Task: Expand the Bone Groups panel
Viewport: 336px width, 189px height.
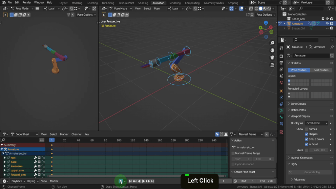Action: coord(298,104)
